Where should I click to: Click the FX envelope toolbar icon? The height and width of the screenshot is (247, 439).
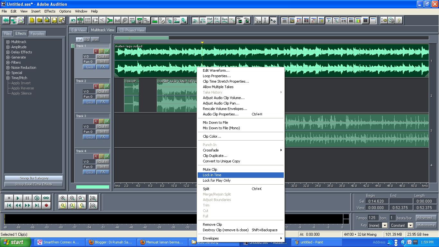[217, 20]
